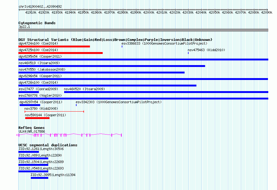Click the 41980k ruler position
The width and height of the screenshot is (277, 190).
click(123, 12)
